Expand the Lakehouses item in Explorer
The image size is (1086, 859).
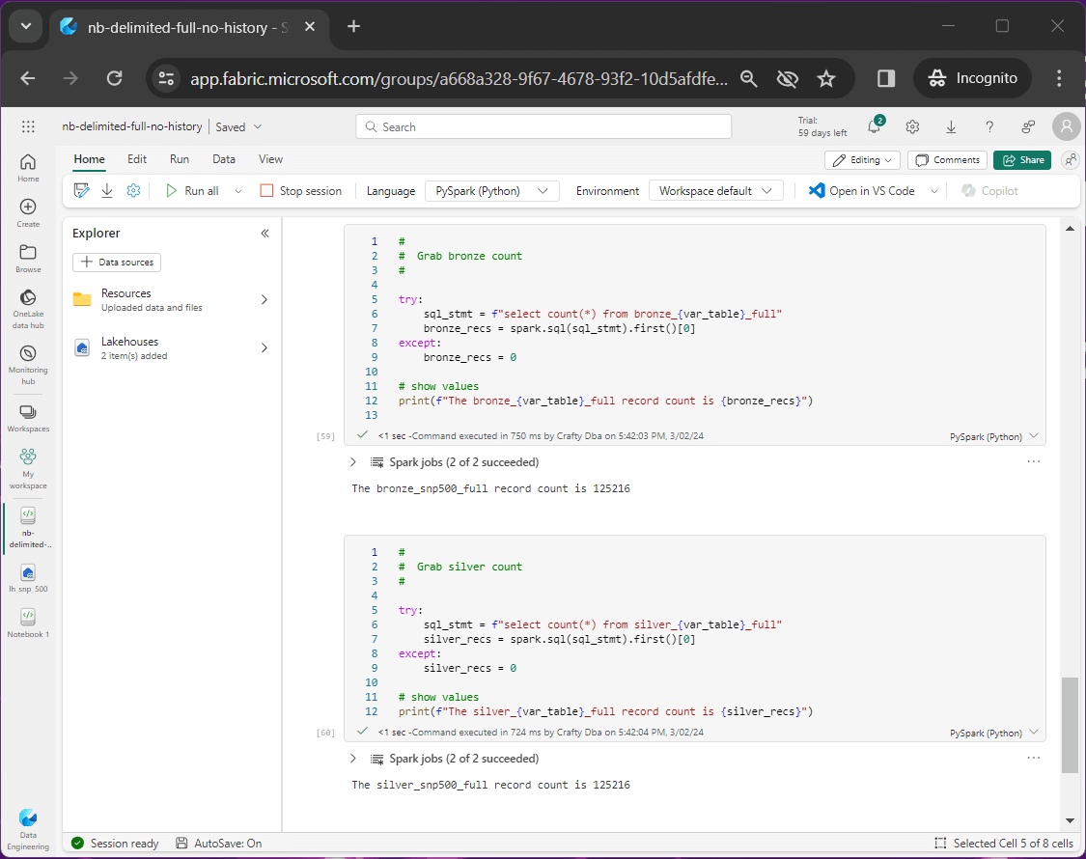(x=264, y=347)
